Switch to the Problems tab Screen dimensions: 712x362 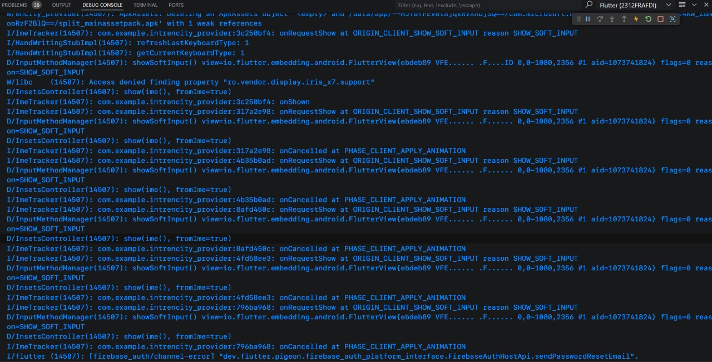point(14,5)
